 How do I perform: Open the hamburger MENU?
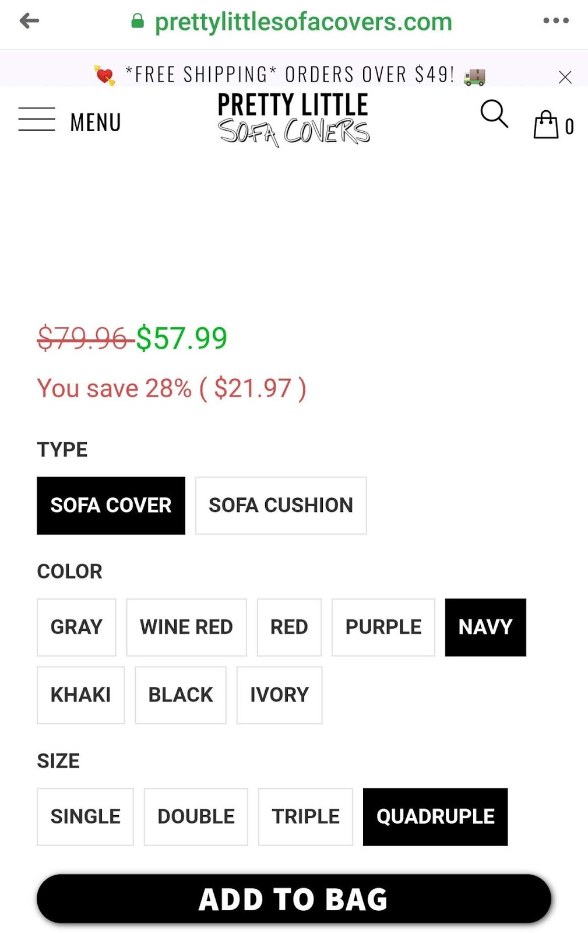click(69, 121)
